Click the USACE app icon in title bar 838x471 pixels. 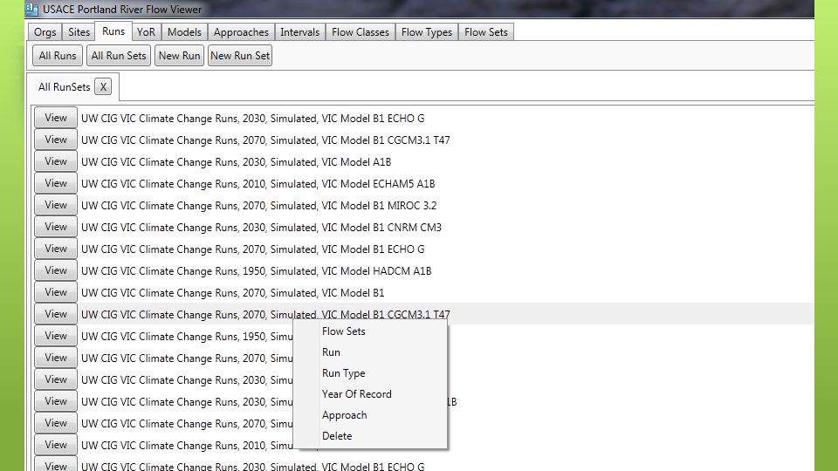(31, 9)
